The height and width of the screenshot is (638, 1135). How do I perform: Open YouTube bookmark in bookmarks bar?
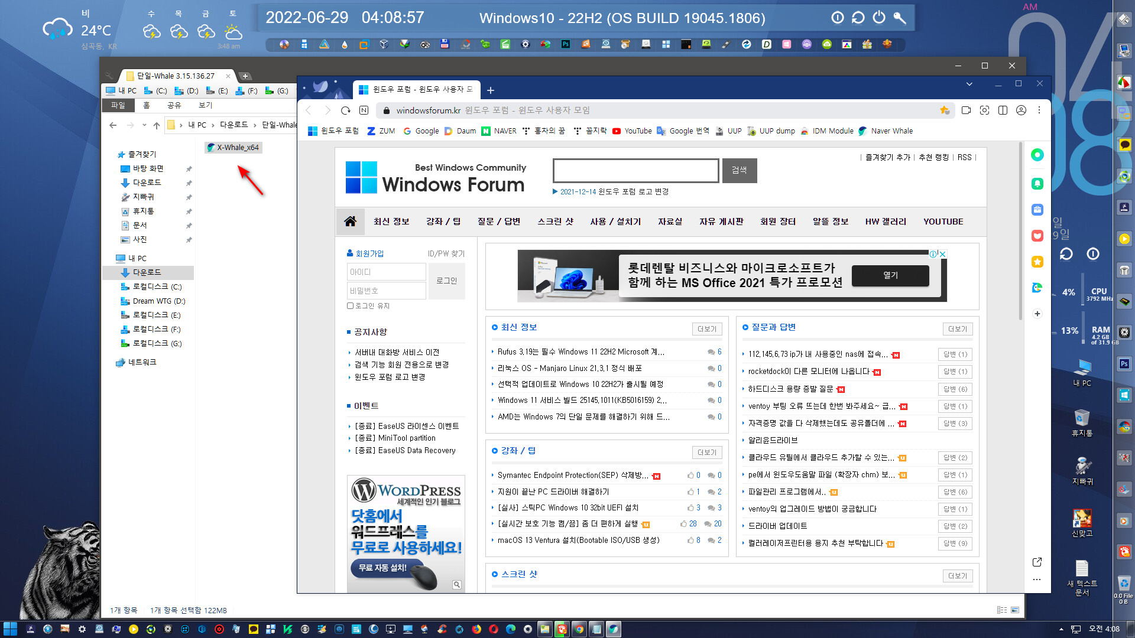[x=632, y=131]
